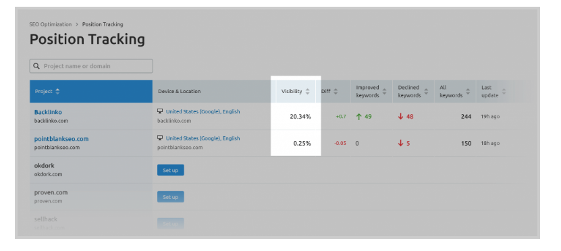Sort by All keywords column arrows
Image resolution: width=561 pixels, height=251 pixels.
click(x=468, y=92)
